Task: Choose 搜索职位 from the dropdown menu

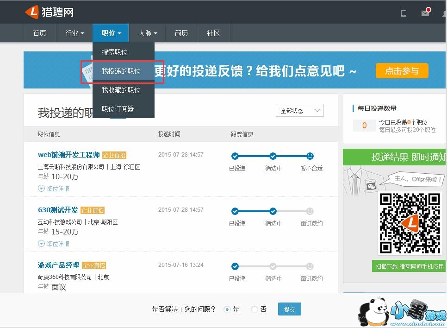Action: 124,52
